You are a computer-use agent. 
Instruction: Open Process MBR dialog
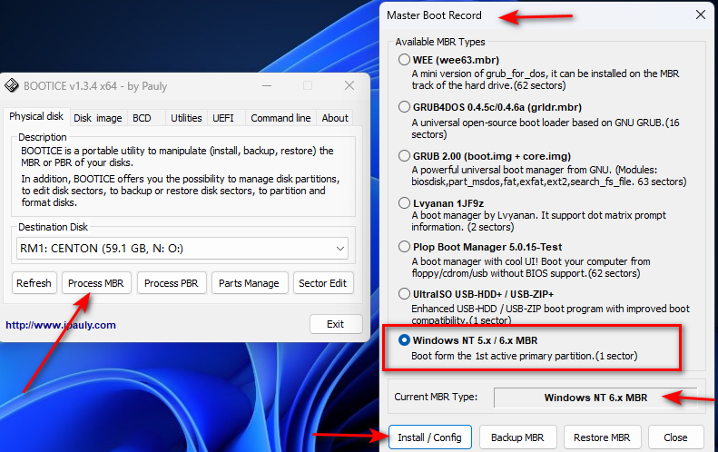coord(95,283)
